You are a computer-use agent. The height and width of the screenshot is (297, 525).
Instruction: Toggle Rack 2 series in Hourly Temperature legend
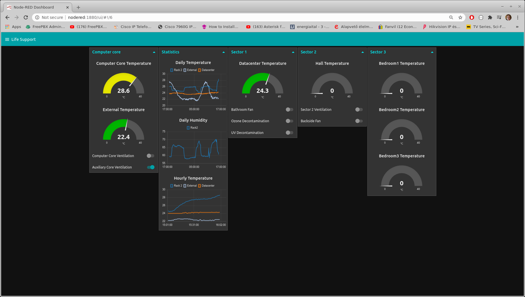pos(176,186)
